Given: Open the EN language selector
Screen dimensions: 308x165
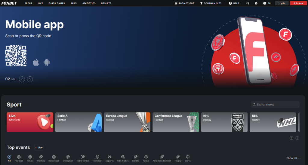Looking at the screenshot, I should point(267,3).
